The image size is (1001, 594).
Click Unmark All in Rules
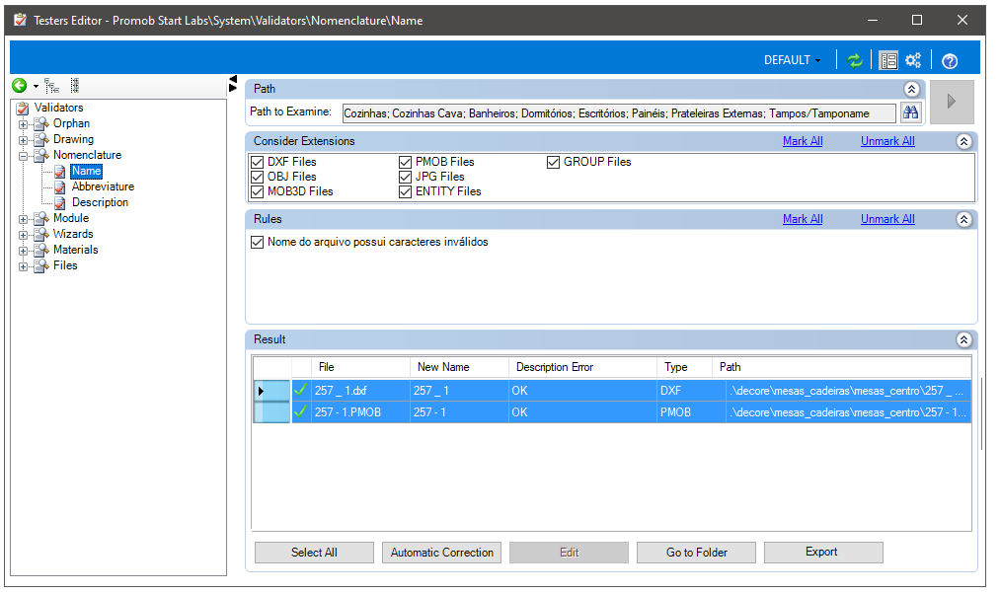point(887,219)
